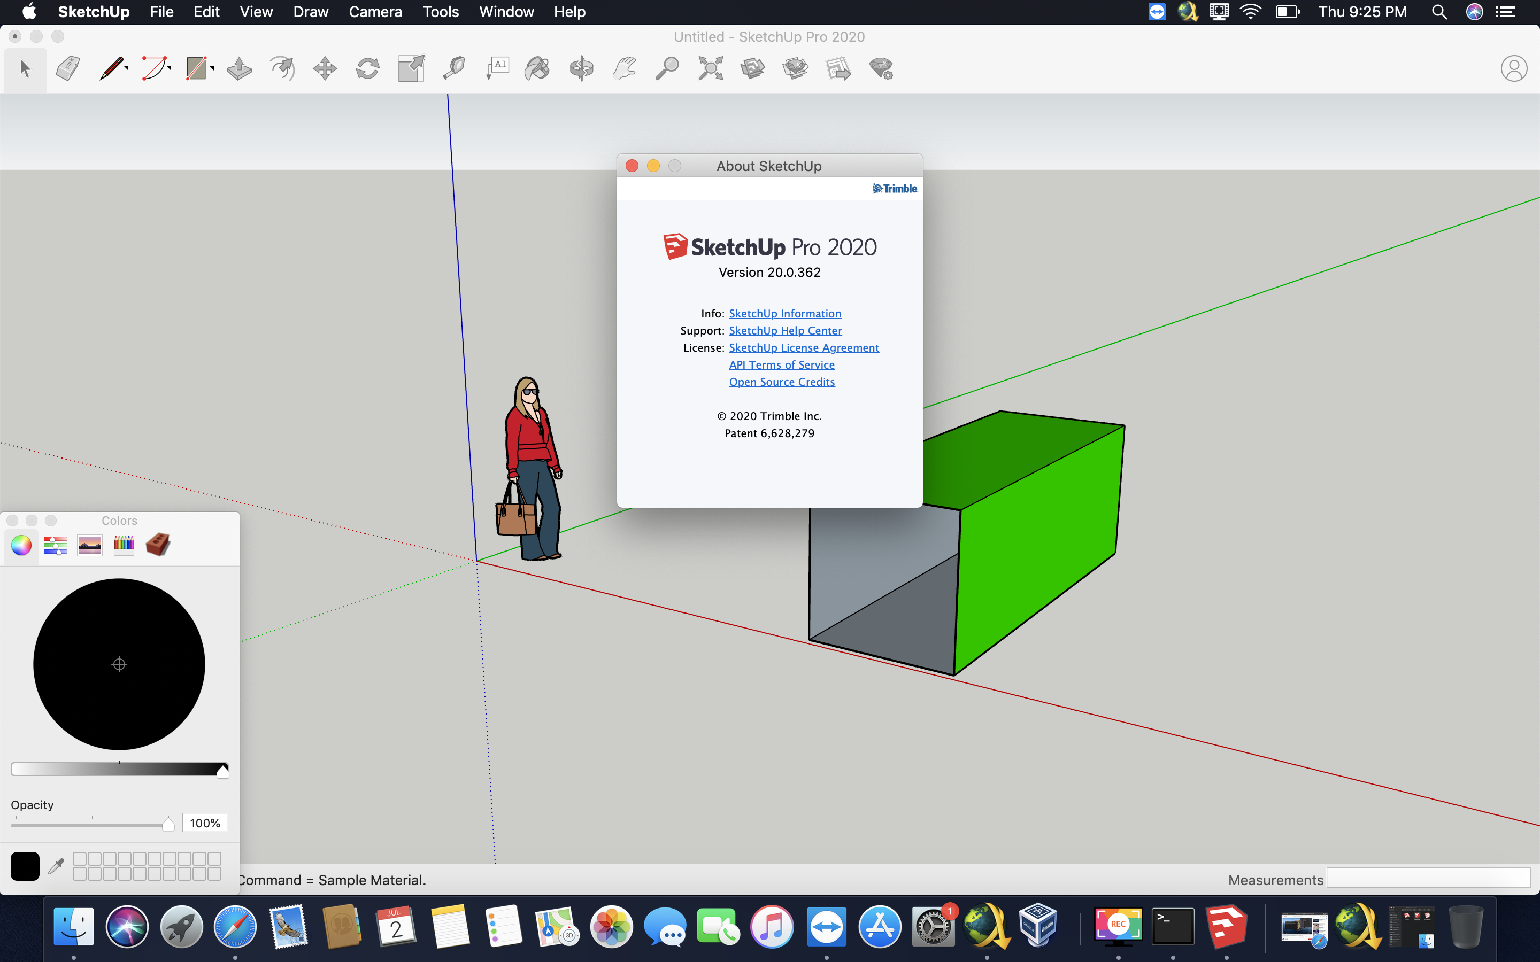Open SketchUp Help Center link
This screenshot has height=962, width=1540.
pos(786,330)
